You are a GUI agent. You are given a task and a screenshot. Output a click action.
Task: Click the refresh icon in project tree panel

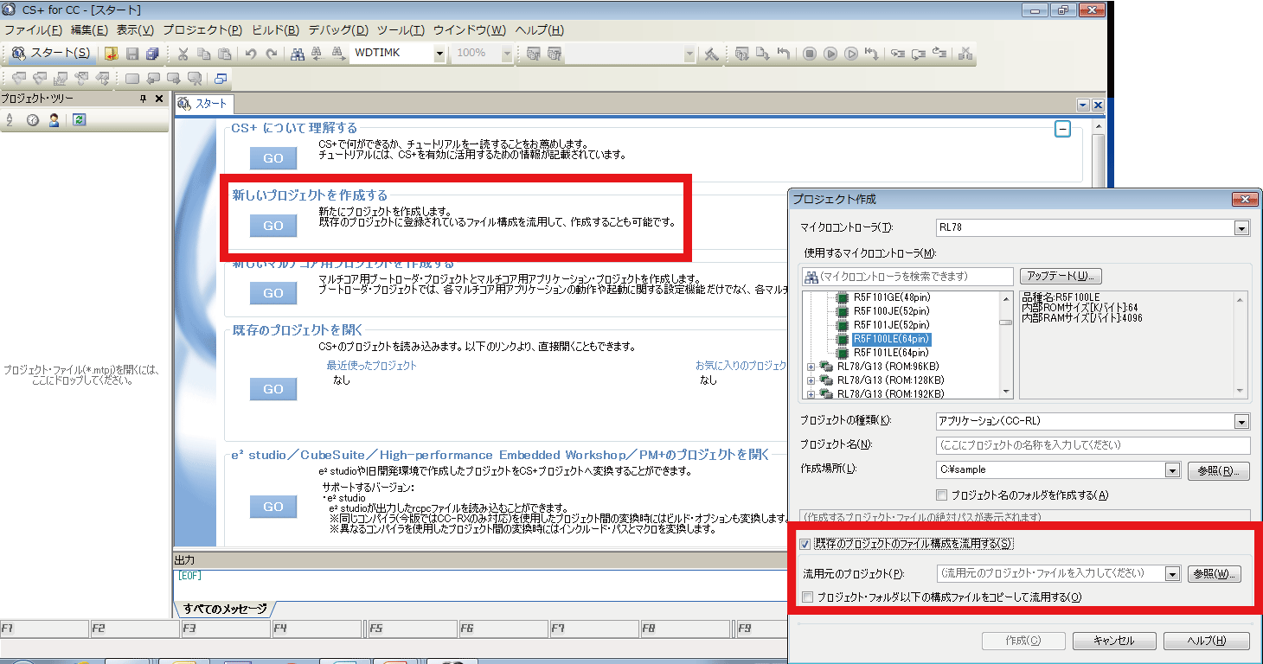(x=79, y=120)
